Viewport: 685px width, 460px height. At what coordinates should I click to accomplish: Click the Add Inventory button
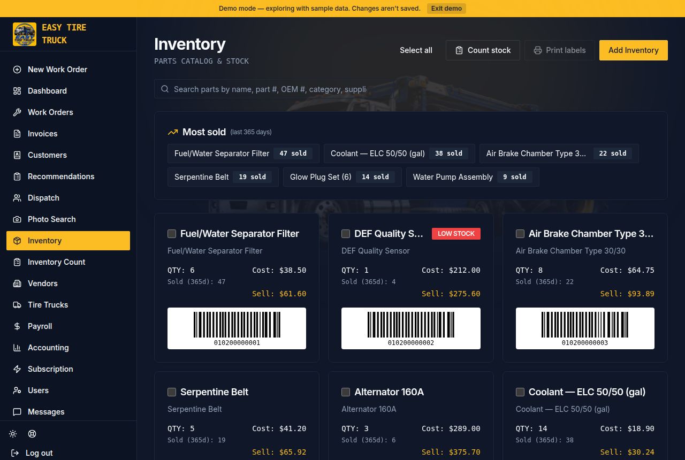(x=634, y=50)
